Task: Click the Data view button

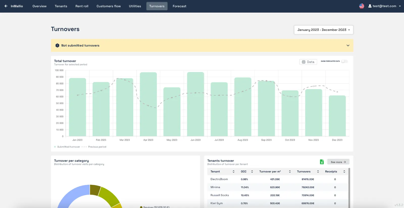Action: point(308,62)
